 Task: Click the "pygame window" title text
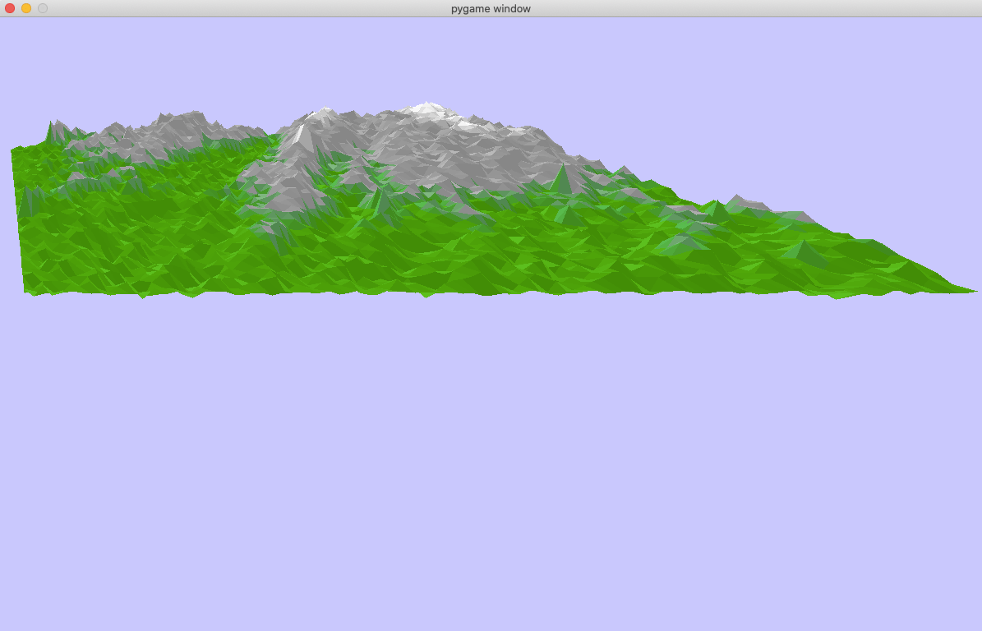click(491, 9)
